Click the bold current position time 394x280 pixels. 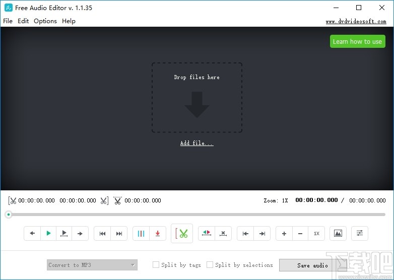tap(316, 200)
